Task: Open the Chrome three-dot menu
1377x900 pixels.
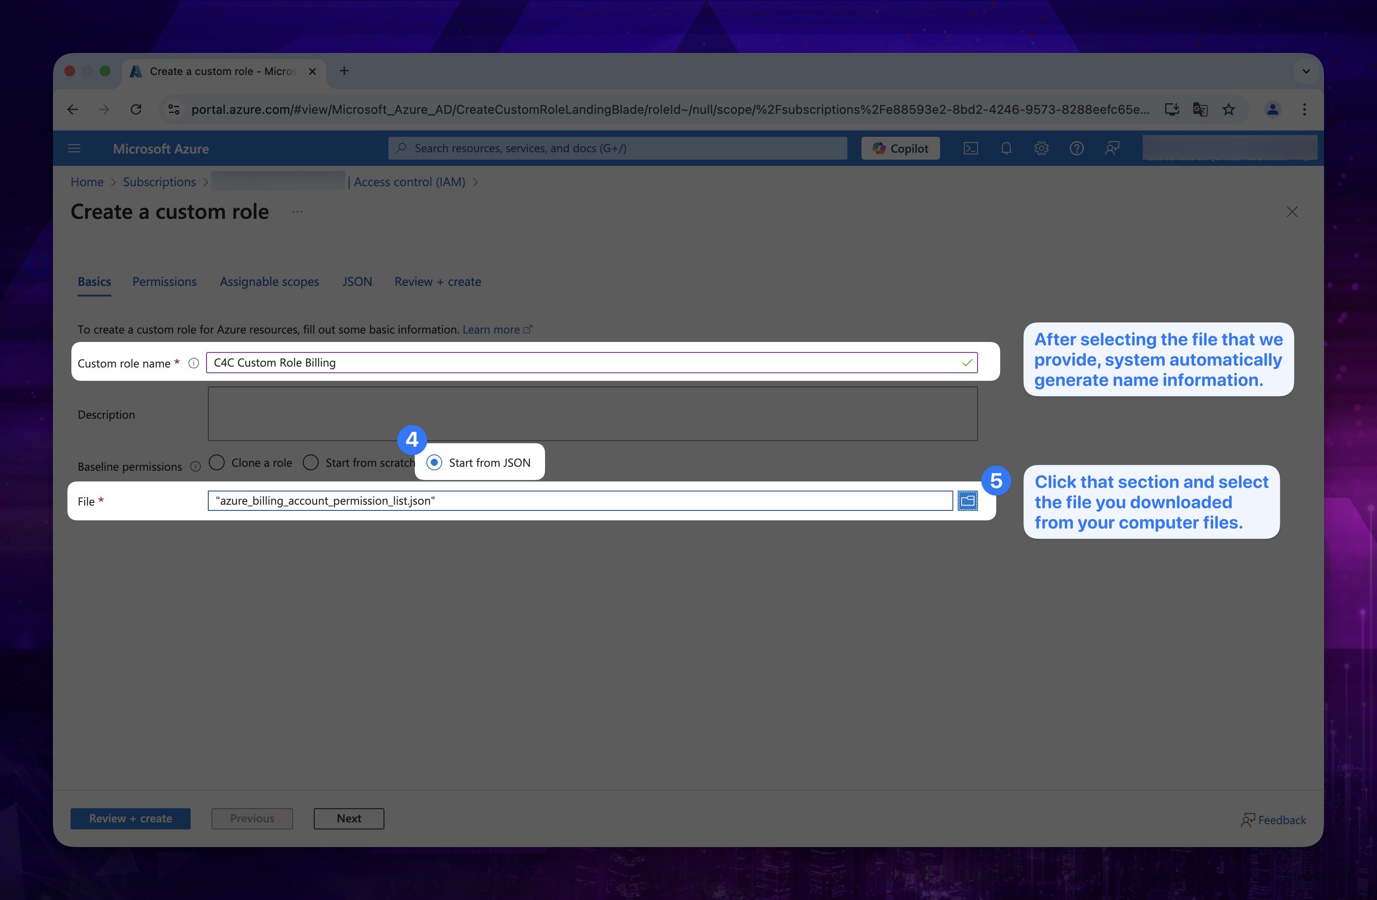Action: pyautogui.click(x=1305, y=109)
